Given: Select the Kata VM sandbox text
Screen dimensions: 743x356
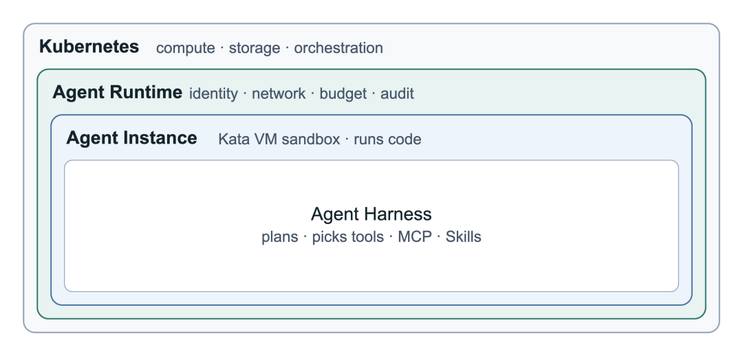Looking at the screenshot, I should [x=279, y=140].
